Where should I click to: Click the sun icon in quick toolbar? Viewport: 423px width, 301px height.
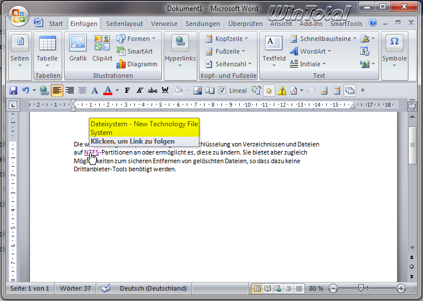[269, 91]
